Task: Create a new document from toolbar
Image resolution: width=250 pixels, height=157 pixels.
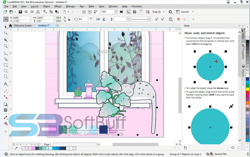Action: (5, 12)
